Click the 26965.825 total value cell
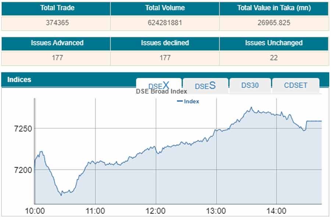Image resolution: width=331 pixels, height=220 pixels. click(x=274, y=23)
